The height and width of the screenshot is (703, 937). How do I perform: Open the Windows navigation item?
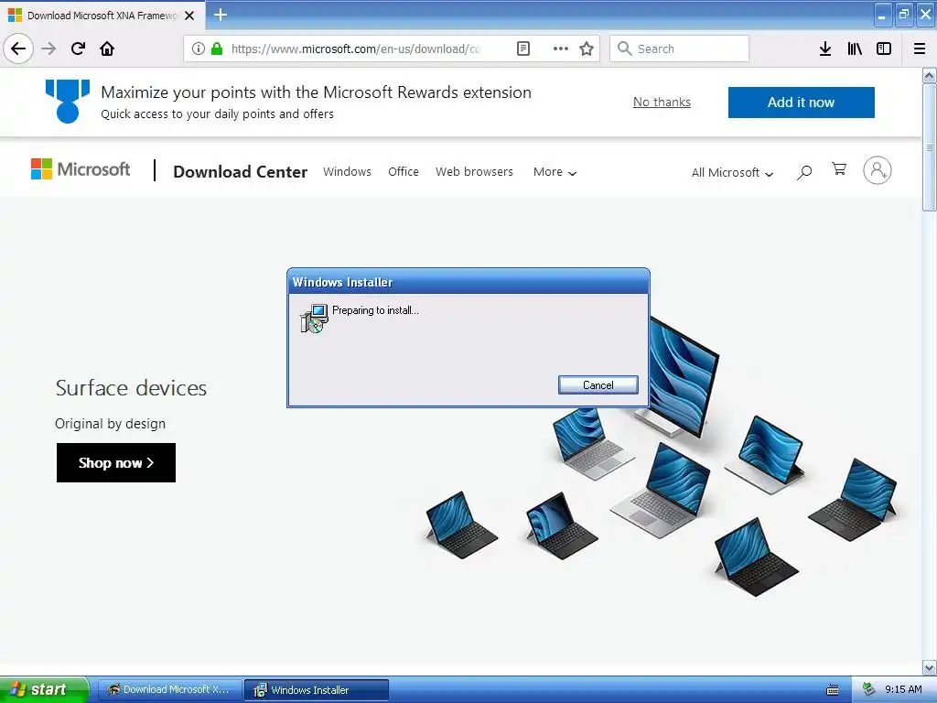[347, 171]
